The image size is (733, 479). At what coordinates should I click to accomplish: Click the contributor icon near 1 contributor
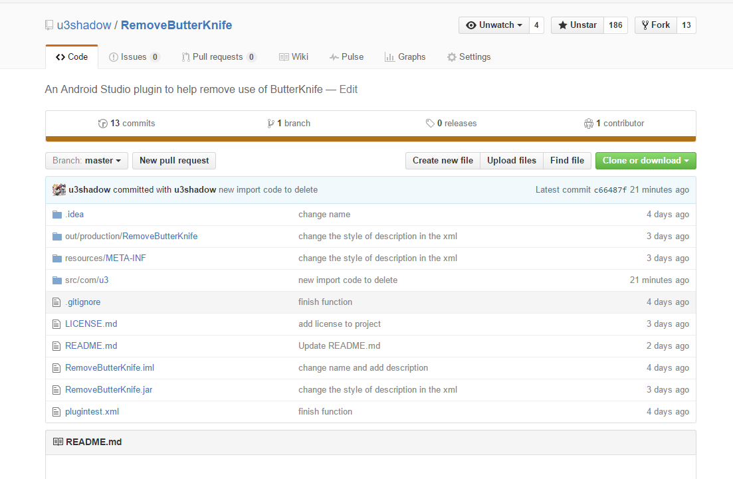(x=589, y=123)
